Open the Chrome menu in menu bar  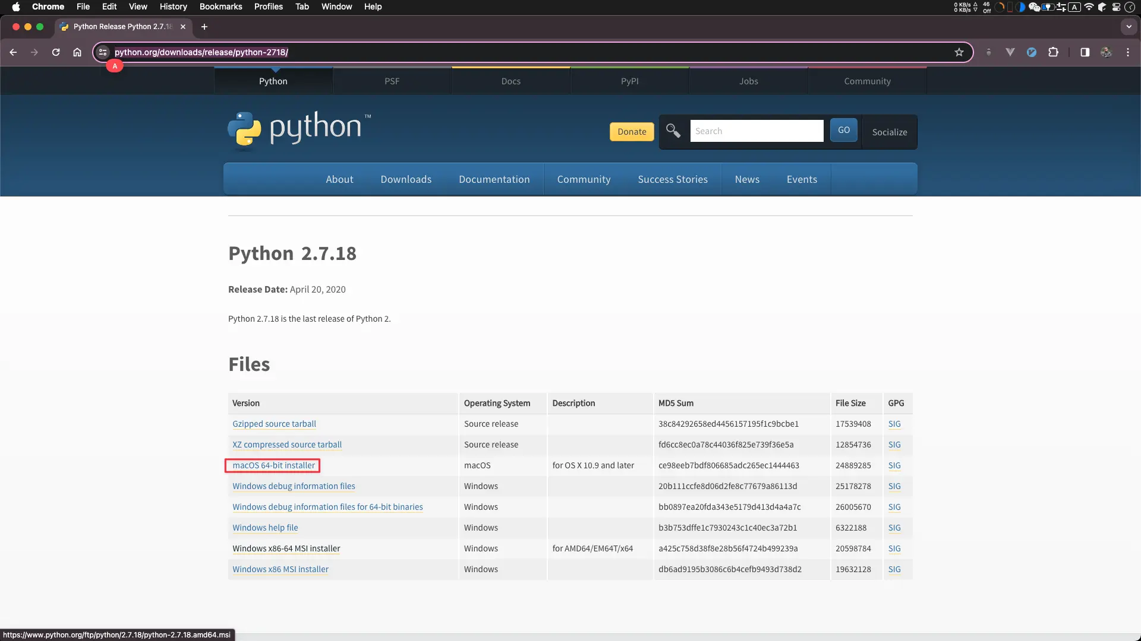[48, 7]
